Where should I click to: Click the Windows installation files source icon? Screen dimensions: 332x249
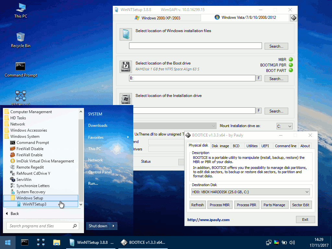[126, 34]
